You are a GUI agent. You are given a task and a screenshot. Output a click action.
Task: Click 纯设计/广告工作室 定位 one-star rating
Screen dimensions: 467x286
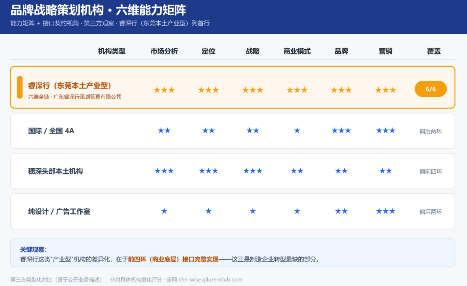(208, 211)
